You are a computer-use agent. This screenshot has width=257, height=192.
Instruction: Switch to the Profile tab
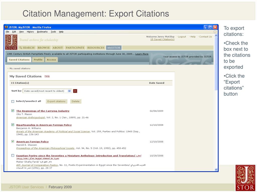[38, 60]
